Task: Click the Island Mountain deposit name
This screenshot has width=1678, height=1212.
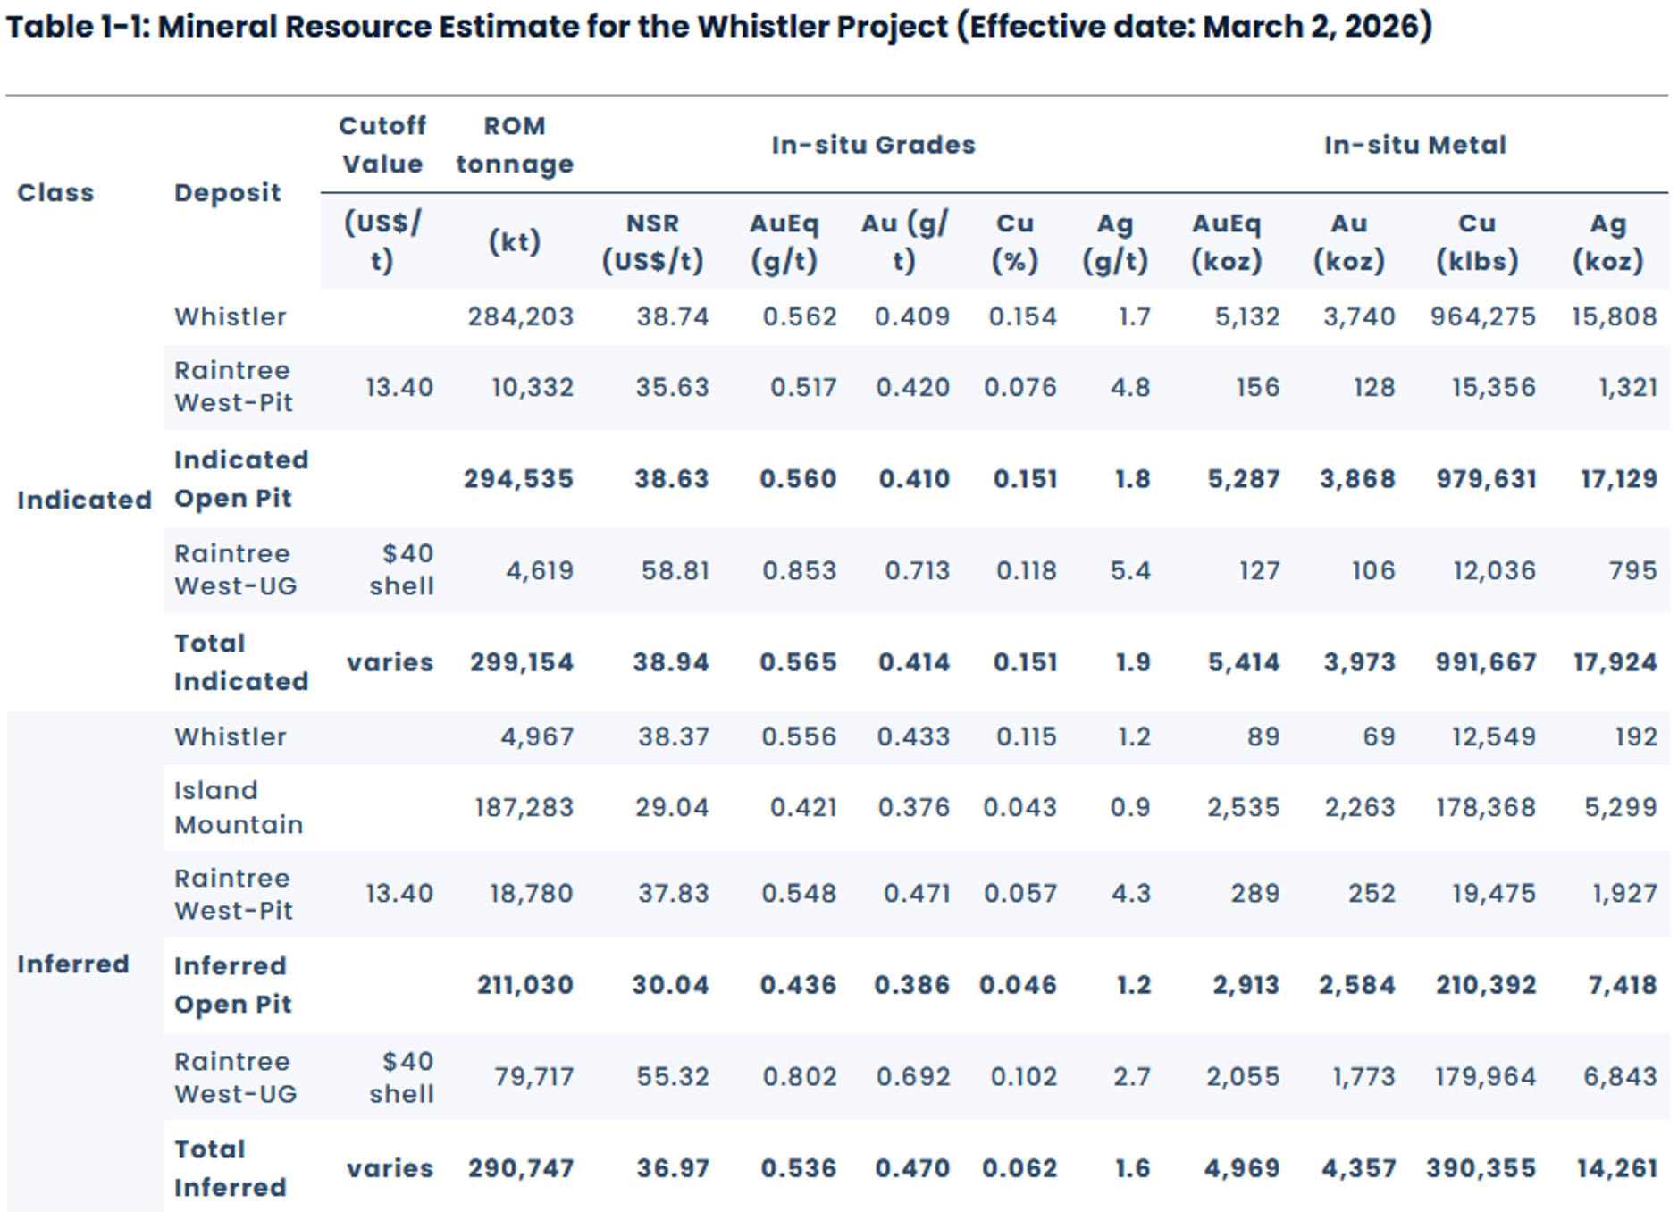Action: [238, 807]
